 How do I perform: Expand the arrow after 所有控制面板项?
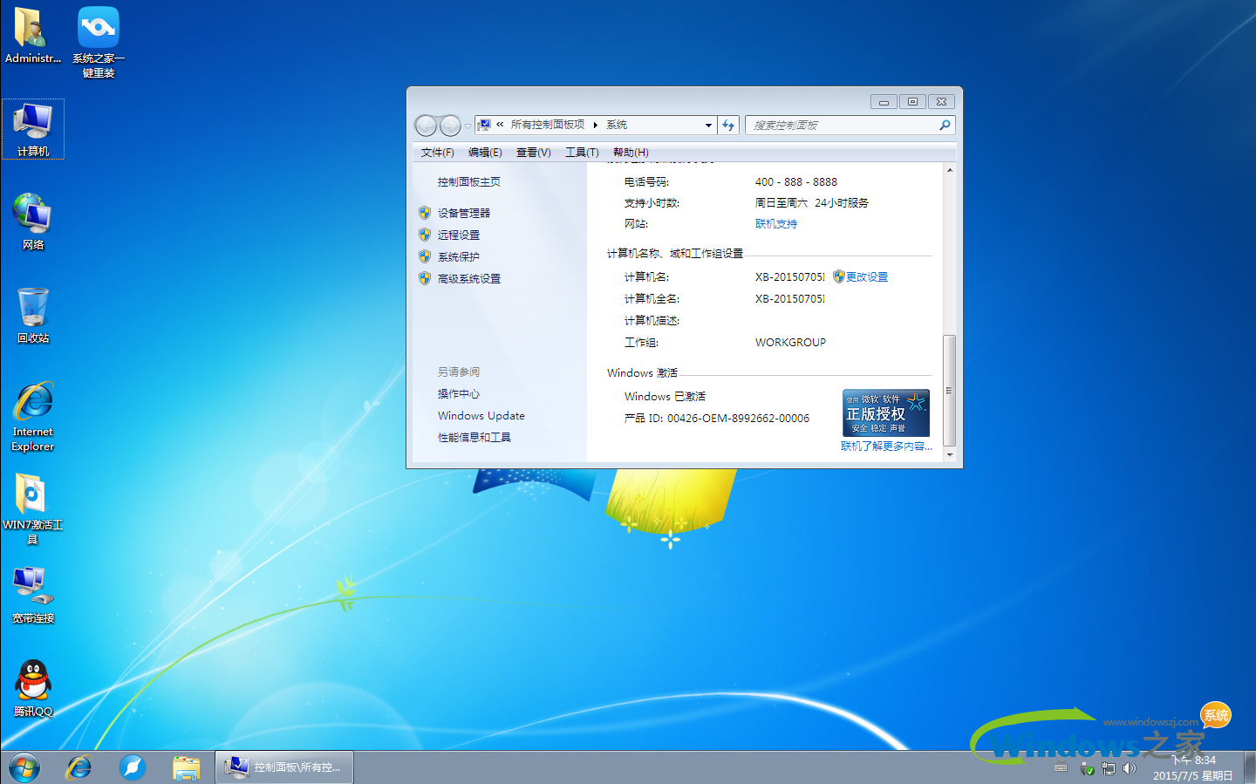[x=597, y=125]
